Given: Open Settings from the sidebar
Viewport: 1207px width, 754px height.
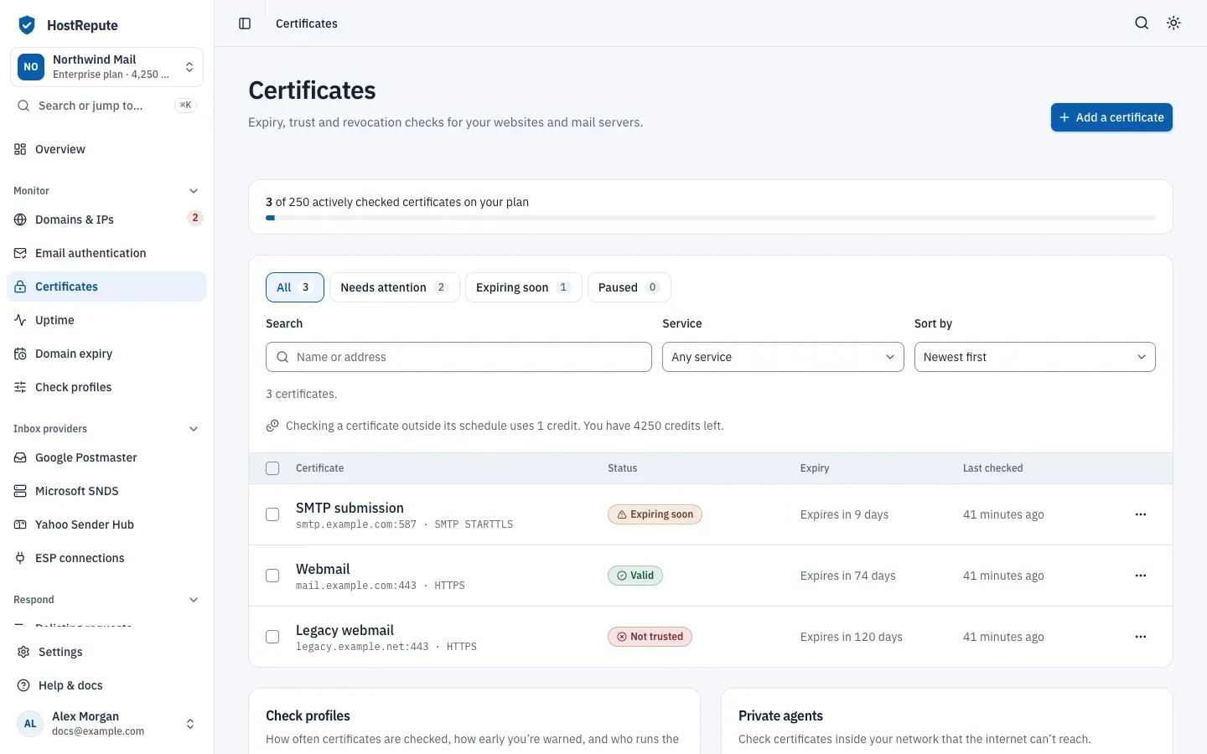Looking at the screenshot, I should (x=106, y=652).
